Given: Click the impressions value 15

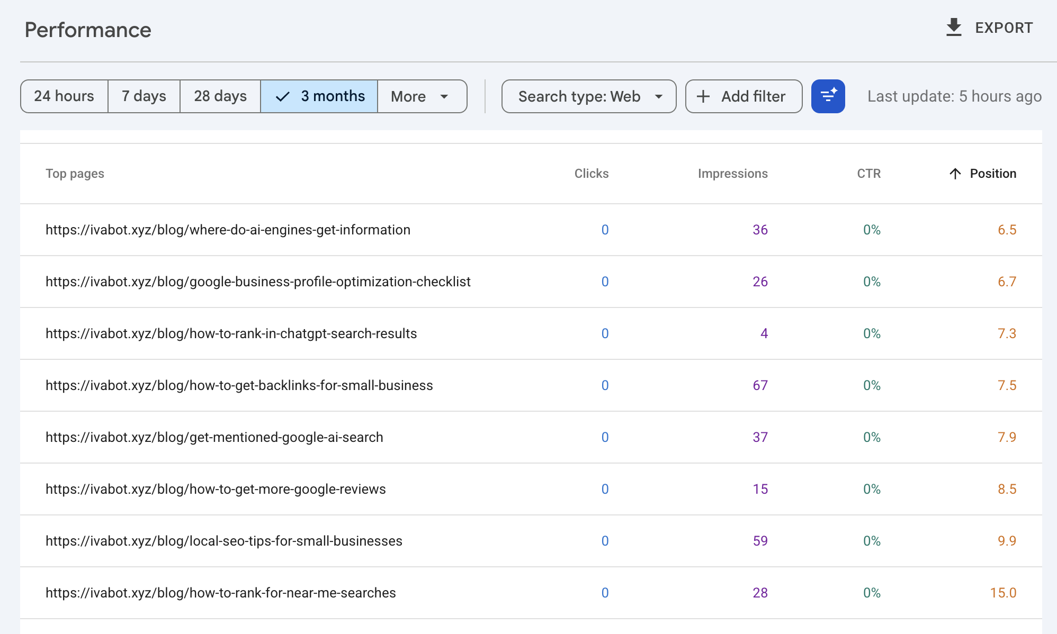Looking at the screenshot, I should pos(760,489).
